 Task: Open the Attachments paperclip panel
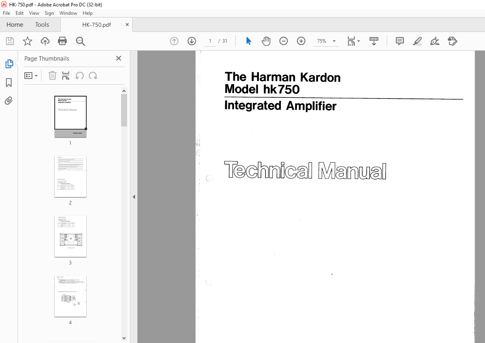point(9,101)
